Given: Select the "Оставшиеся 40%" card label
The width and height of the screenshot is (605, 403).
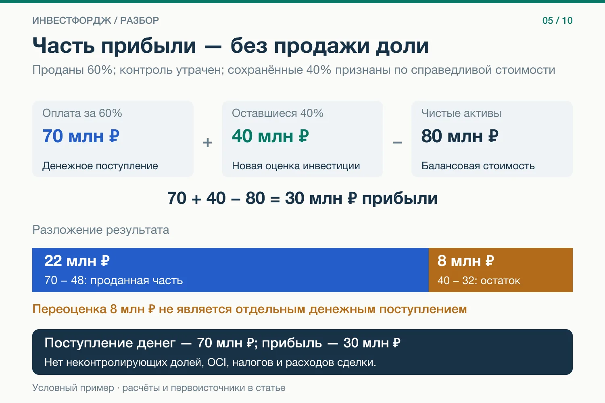Looking at the screenshot, I should pos(277,113).
